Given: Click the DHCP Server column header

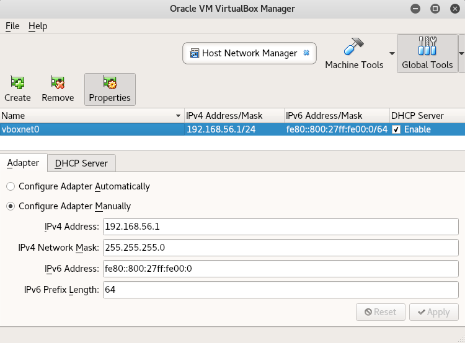Looking at the screenshot, I should [427, 116].
